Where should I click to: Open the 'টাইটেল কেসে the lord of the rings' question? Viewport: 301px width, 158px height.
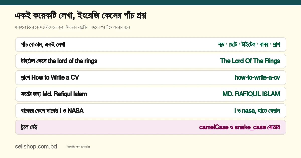point(150,61)
